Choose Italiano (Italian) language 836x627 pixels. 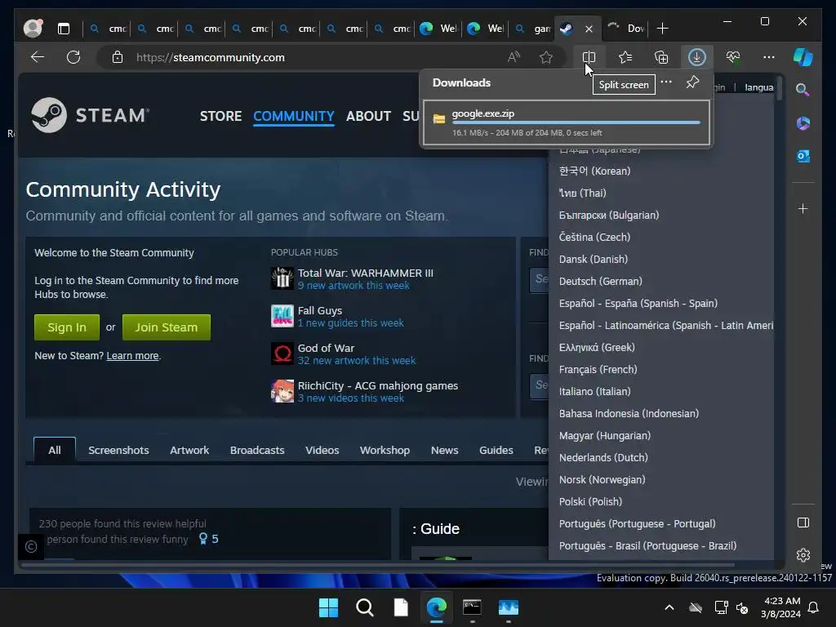coord(594,391)
